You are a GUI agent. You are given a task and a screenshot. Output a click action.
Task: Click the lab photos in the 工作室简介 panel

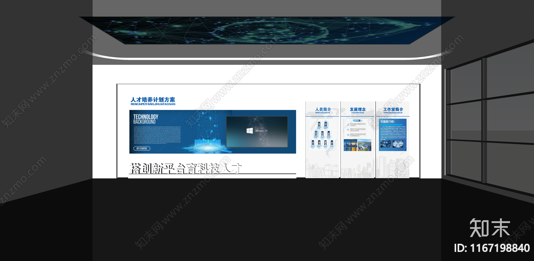[391, 144]
